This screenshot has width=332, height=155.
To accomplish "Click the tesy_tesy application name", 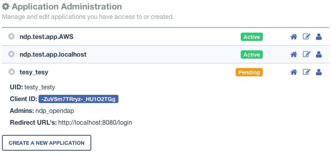I will (34, 72).
